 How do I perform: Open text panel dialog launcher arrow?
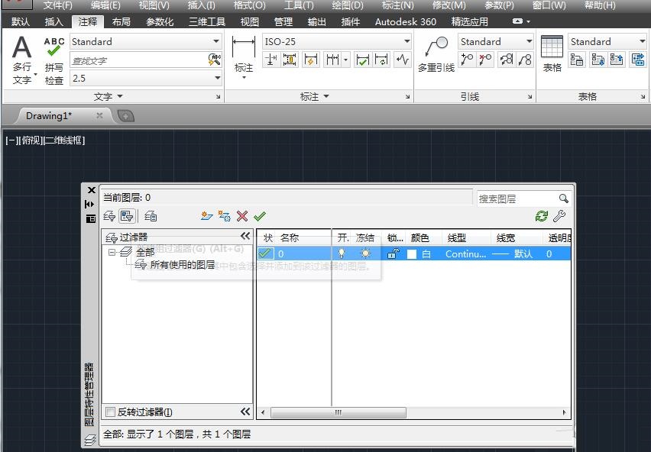pos(218,97)
